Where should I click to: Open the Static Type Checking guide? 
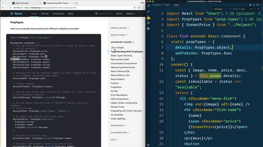tap(121, 56)
